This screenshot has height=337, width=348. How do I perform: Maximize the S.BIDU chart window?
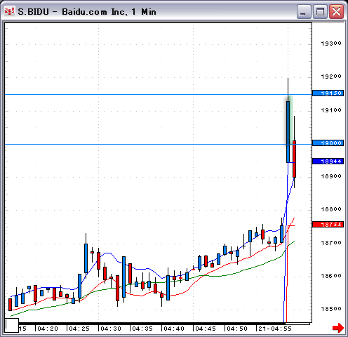(x=320, y=11)
